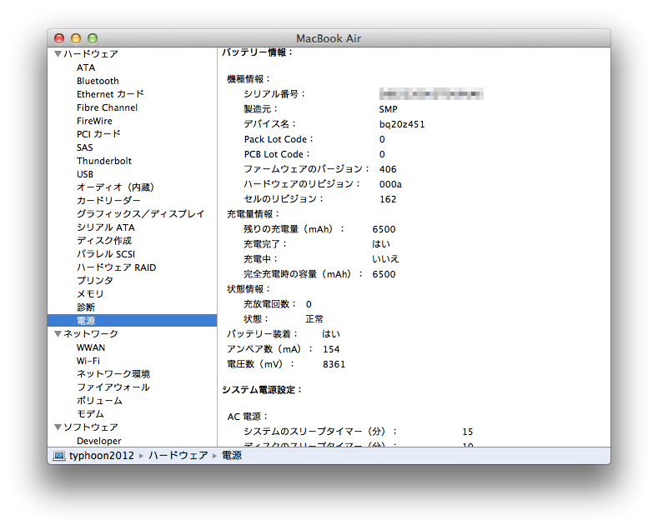Click the 完全充電時の容量 (mAh) label
This screenshot has height=530, width=658.
(303, 274)
